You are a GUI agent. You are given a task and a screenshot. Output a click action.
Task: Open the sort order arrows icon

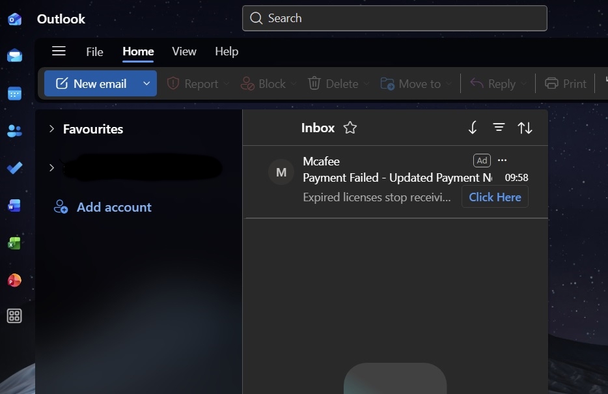(525, 128)
